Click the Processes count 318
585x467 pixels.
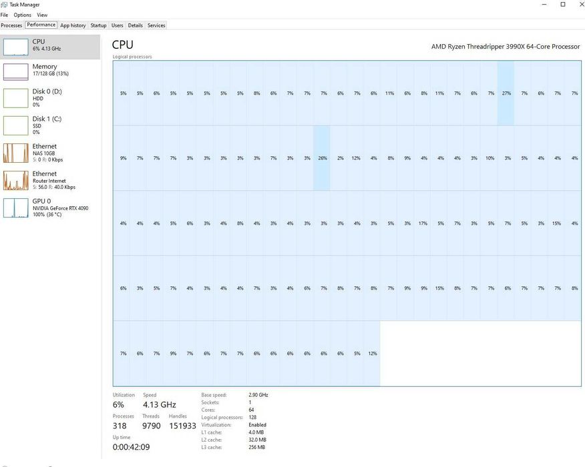click(120, 426)
